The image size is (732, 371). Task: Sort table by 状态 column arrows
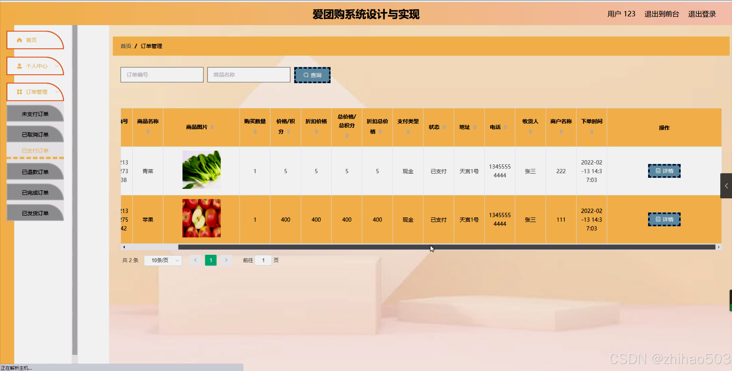coord(444,127)
